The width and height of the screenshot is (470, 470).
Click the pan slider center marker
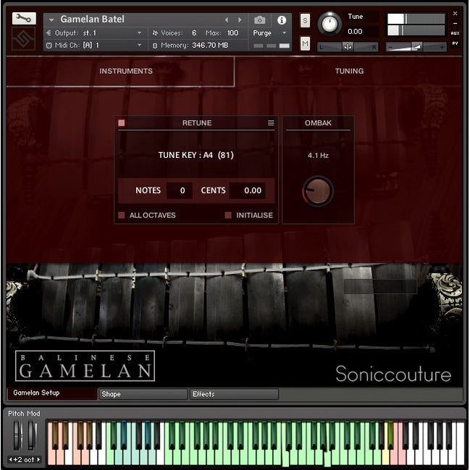click(348, 47)
